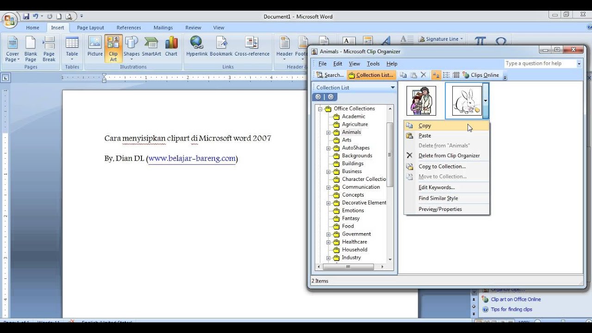
Task: Switch to the Page Layout tab
Action: tap(91, 28)
